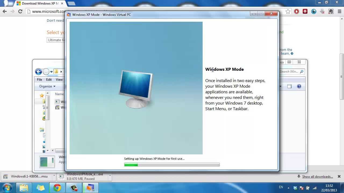Select the first file icon in Explorer list
This screenshot has height=193, width=344.
point(57,102)
